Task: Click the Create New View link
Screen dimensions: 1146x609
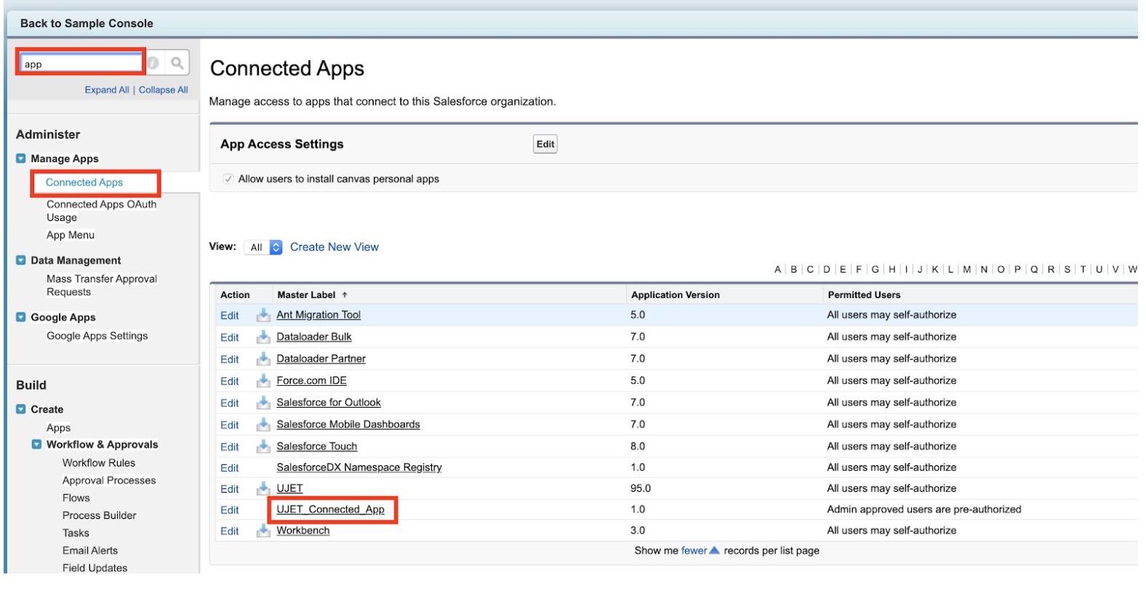Action: (334, 247)
